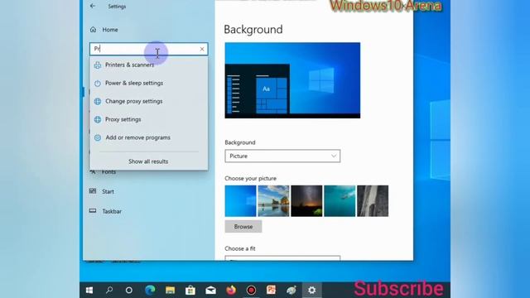This screenshot has width=530, height=298.
Task: Open the Choose a fit dropdown
Action: 282,258
